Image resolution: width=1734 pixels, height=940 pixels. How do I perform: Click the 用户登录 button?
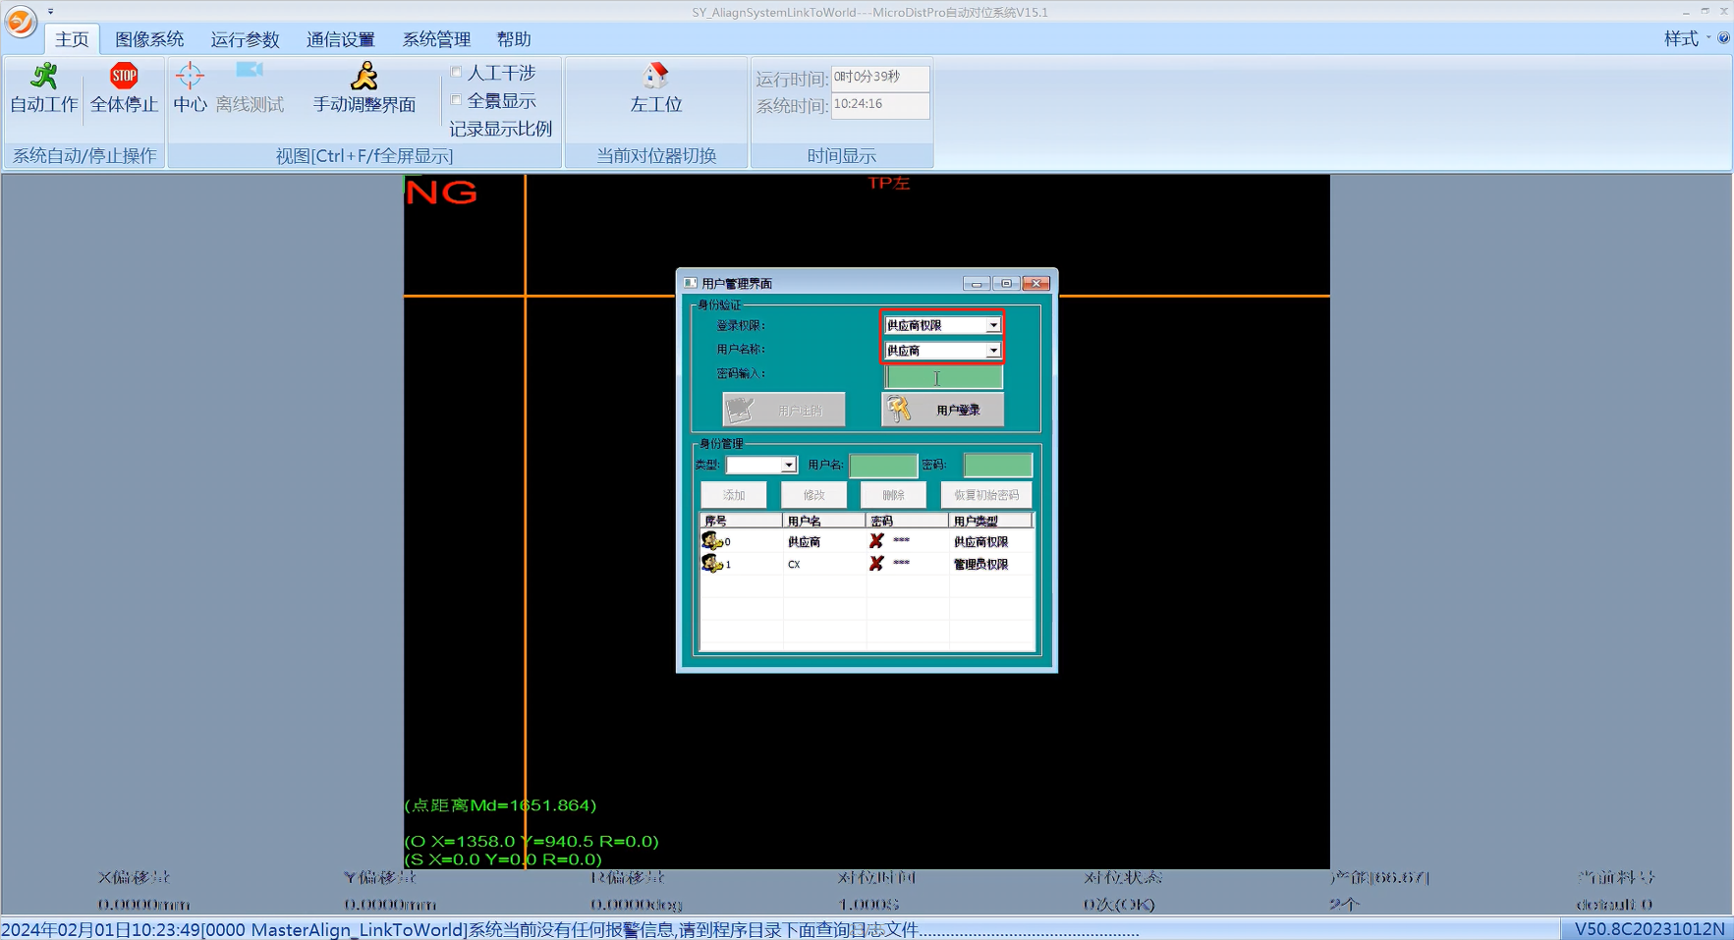(x=942, y=410)
